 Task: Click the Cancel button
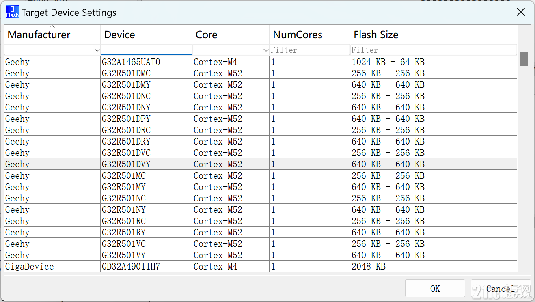point(500,288)
